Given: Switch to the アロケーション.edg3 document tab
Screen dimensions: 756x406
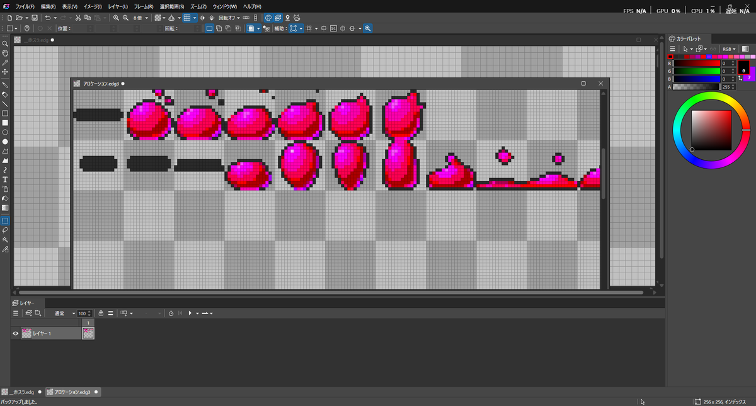Looking at the screenshot, I should coord(72,392).
